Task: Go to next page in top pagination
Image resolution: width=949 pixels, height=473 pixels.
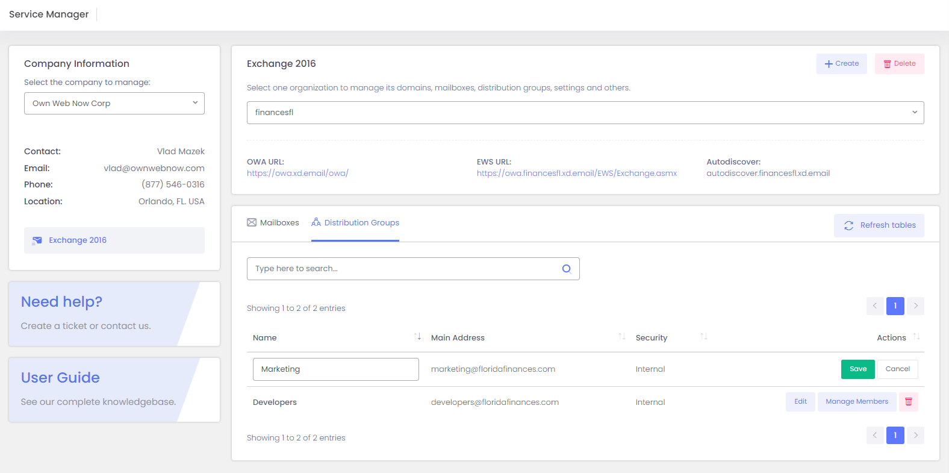Action: 915,306
